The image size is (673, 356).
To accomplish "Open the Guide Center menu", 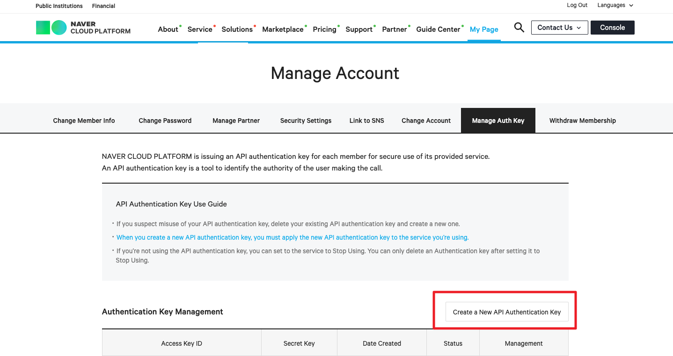I will click(438, 29).
